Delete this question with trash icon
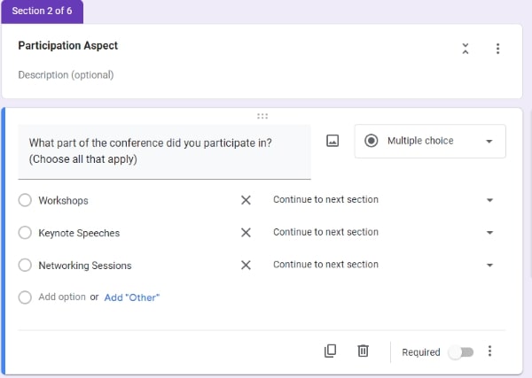The width and height of the screenshot is (532, 378). click(x=363, y=351)
